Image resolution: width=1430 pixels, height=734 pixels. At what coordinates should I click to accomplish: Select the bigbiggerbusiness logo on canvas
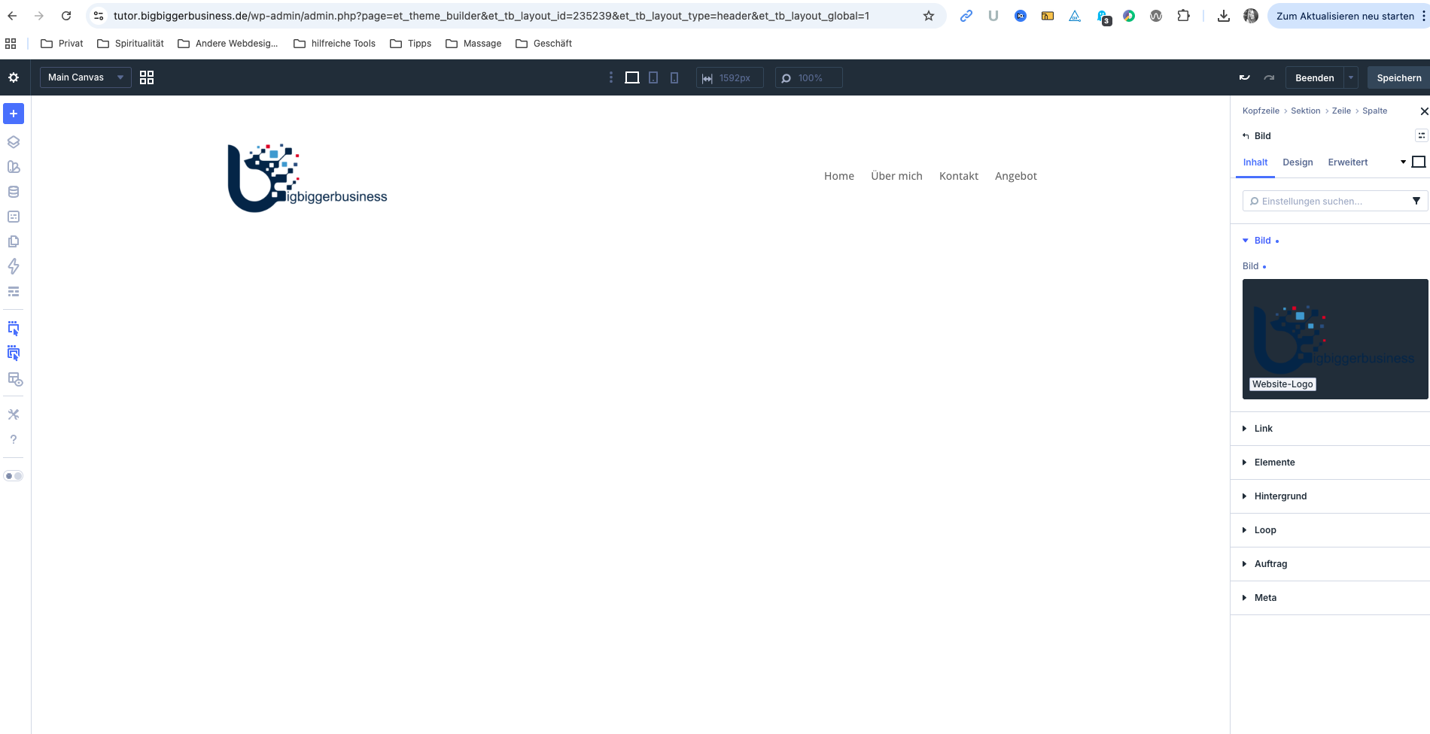(x=307, y=178)
